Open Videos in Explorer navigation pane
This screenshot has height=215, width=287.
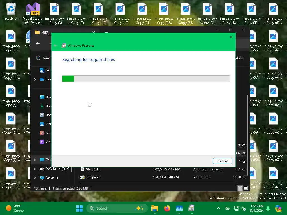click(45, 142)
